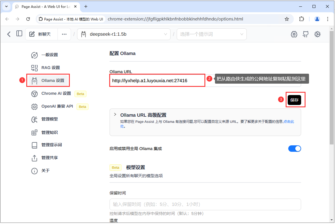Screen dimensions: 335x224
Task: Click the share upload icon beside 管理共享
Action: [x=34, y=158]
